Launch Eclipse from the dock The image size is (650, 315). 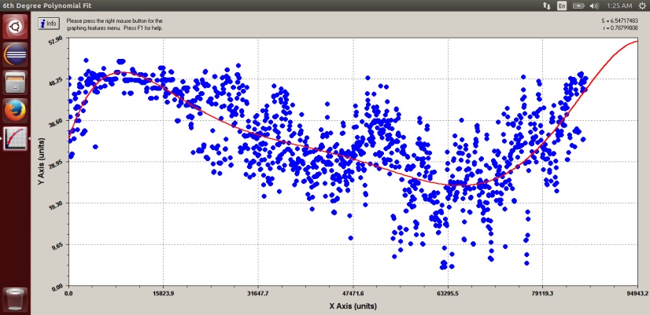pyautogui.click(x=15, y=56)
